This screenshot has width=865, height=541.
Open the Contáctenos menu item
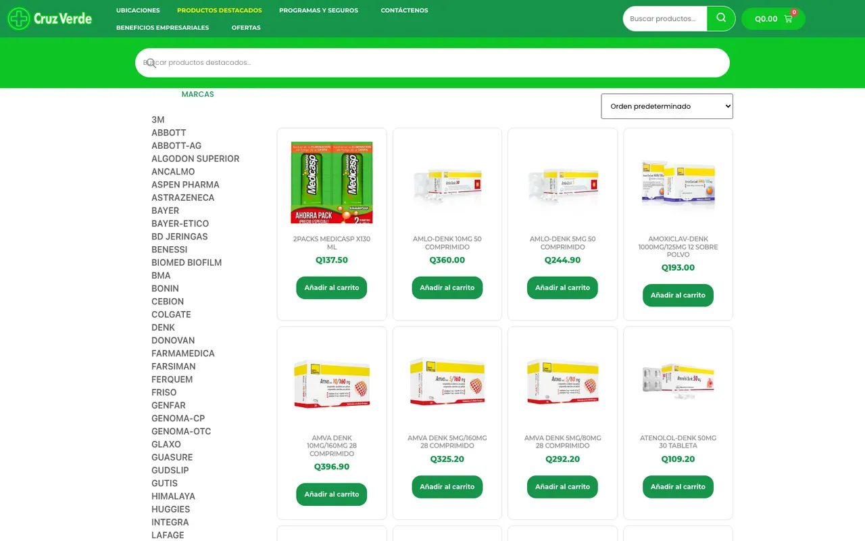pyautogui.click(x=404, y=10)
